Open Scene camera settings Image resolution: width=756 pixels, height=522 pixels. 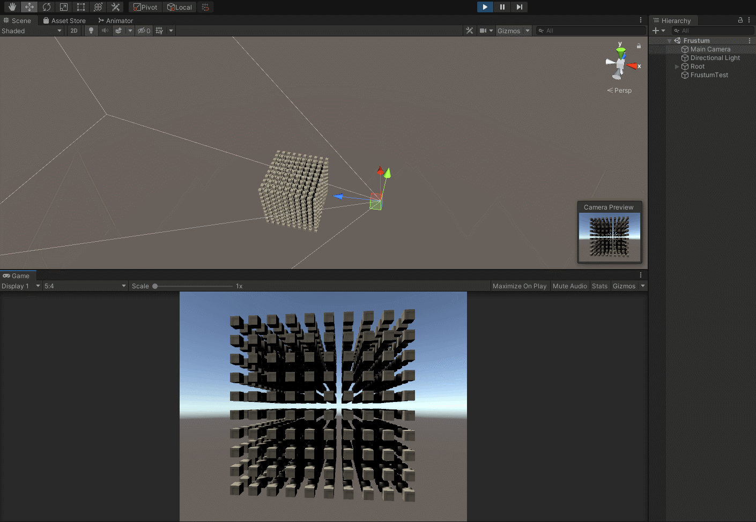tap(486, 31)
